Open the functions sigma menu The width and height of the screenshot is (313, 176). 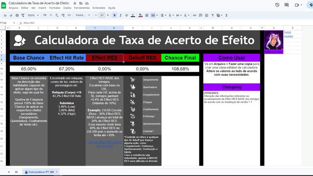226,15
